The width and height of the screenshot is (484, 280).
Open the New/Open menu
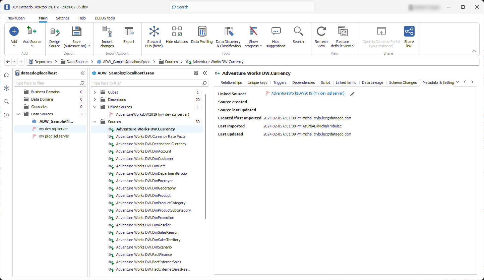(x=16, y=18)
